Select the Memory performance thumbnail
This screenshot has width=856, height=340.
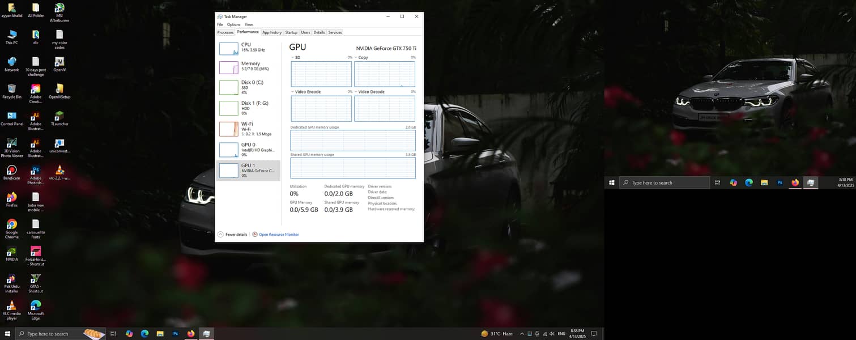click(x=229, y=67)
